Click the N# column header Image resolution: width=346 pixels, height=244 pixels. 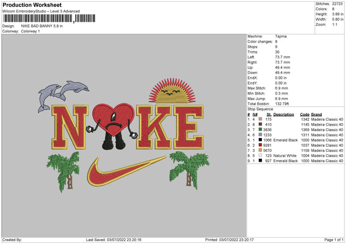(x=255, y=115)
